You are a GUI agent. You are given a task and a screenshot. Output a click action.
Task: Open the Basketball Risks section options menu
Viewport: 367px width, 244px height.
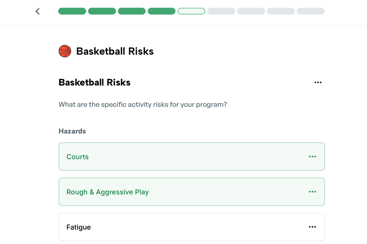318,83
